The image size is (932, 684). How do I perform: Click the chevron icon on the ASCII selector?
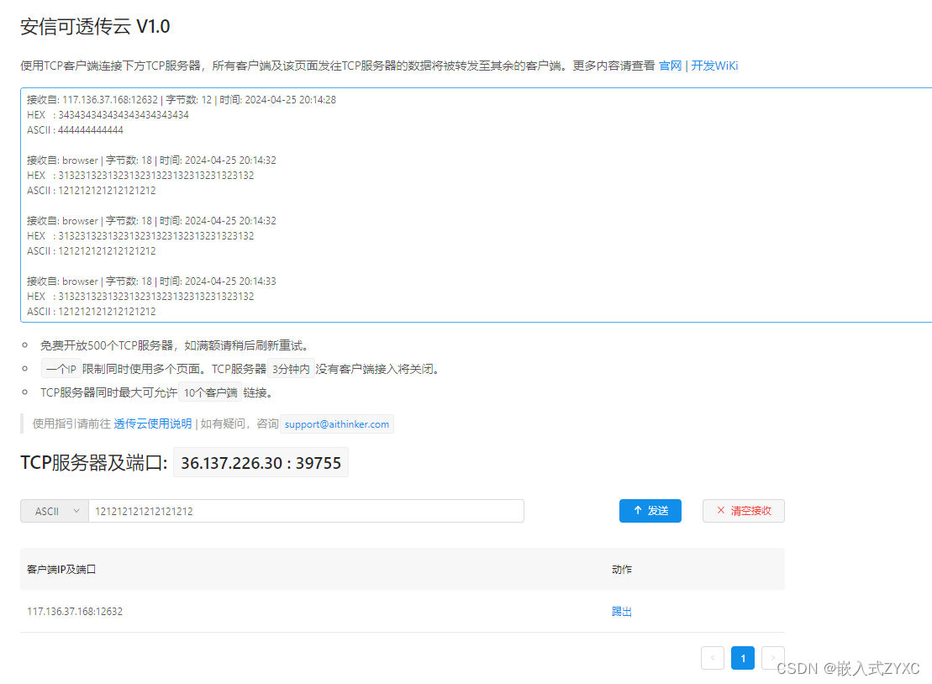(x=77, y=511)
